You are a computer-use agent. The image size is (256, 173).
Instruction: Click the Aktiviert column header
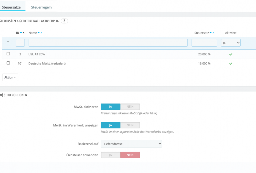click(x=231, y=33)
